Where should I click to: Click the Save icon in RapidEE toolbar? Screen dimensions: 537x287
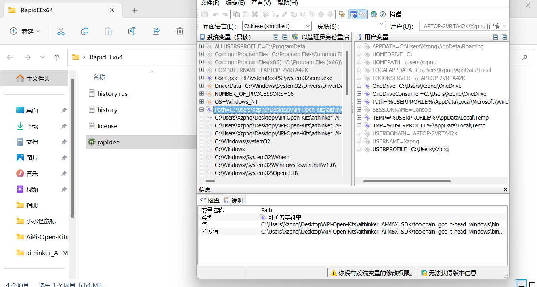tap(204, 14)
